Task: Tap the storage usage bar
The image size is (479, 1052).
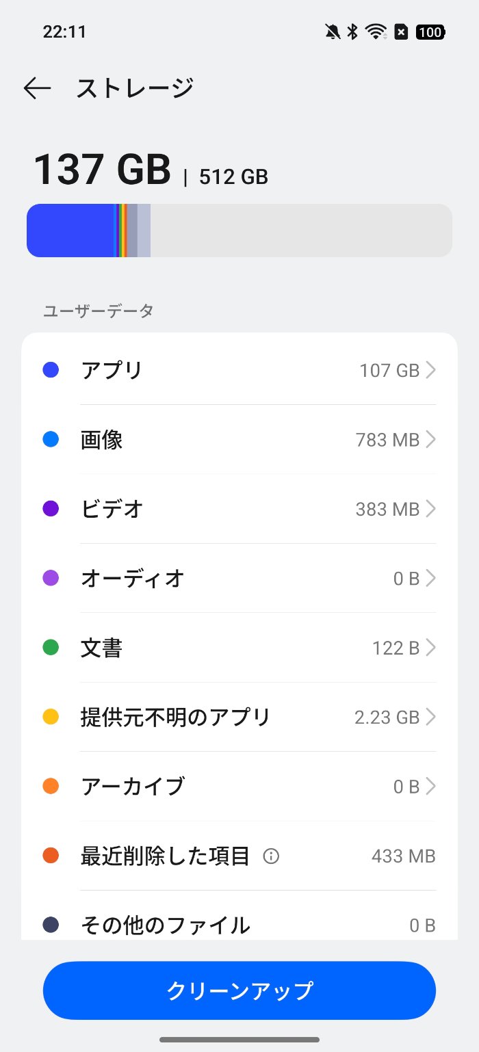Action: [x=239, y=231]
